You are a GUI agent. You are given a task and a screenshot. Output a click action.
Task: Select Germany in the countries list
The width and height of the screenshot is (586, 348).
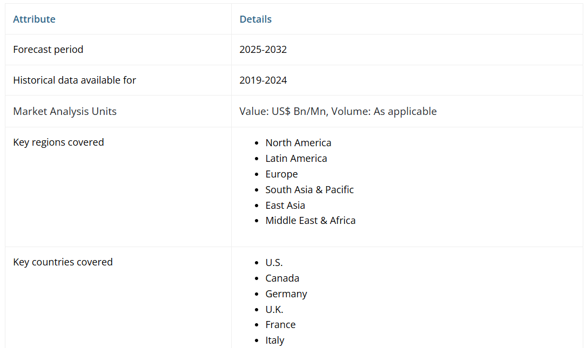point(286,294)
